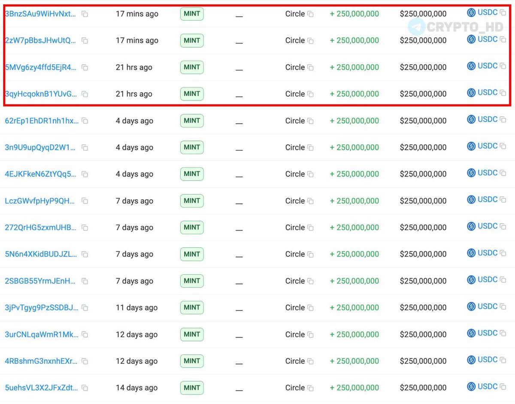
Task: Copy the signature 3BnzSAu9WiHvNxt
Action: click(85, 14)
